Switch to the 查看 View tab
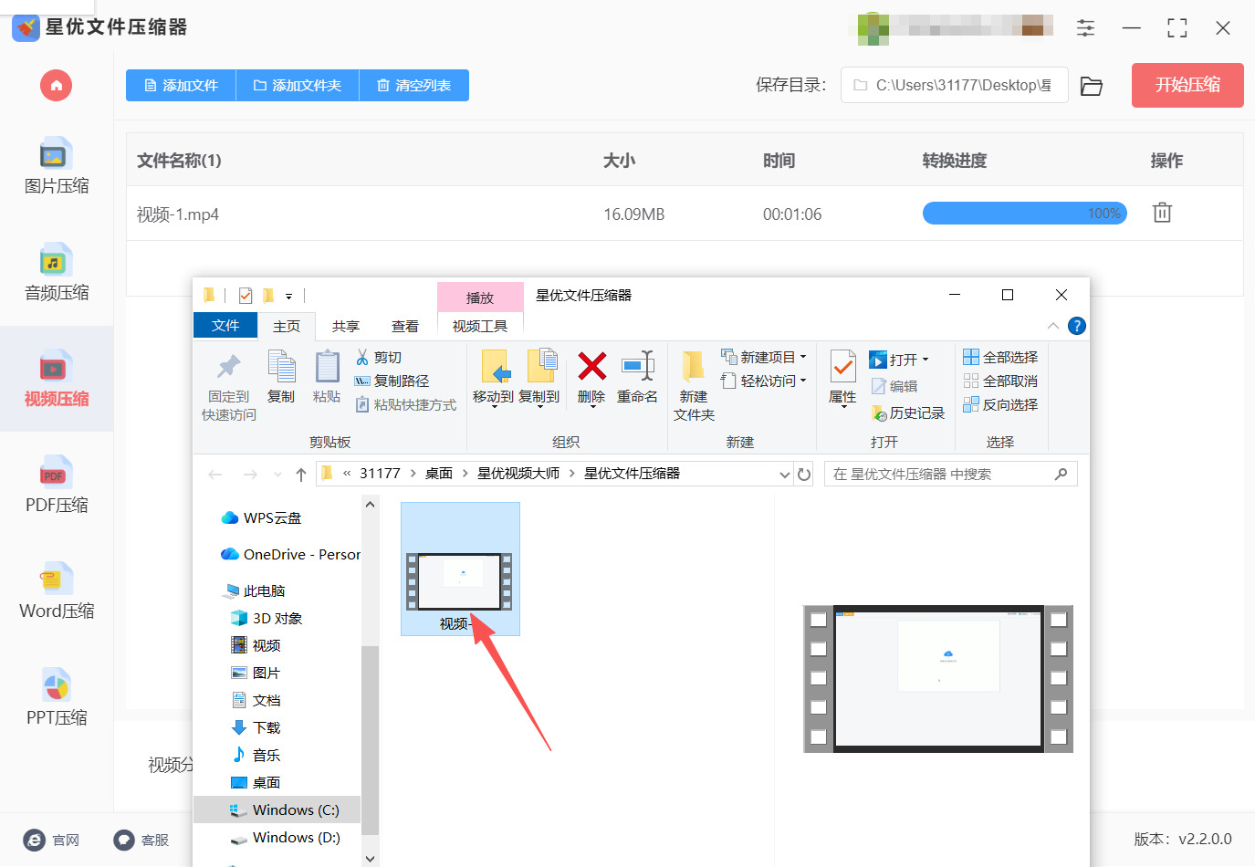The width and height of the screenshot is (1255, 867). coord(405,326)
